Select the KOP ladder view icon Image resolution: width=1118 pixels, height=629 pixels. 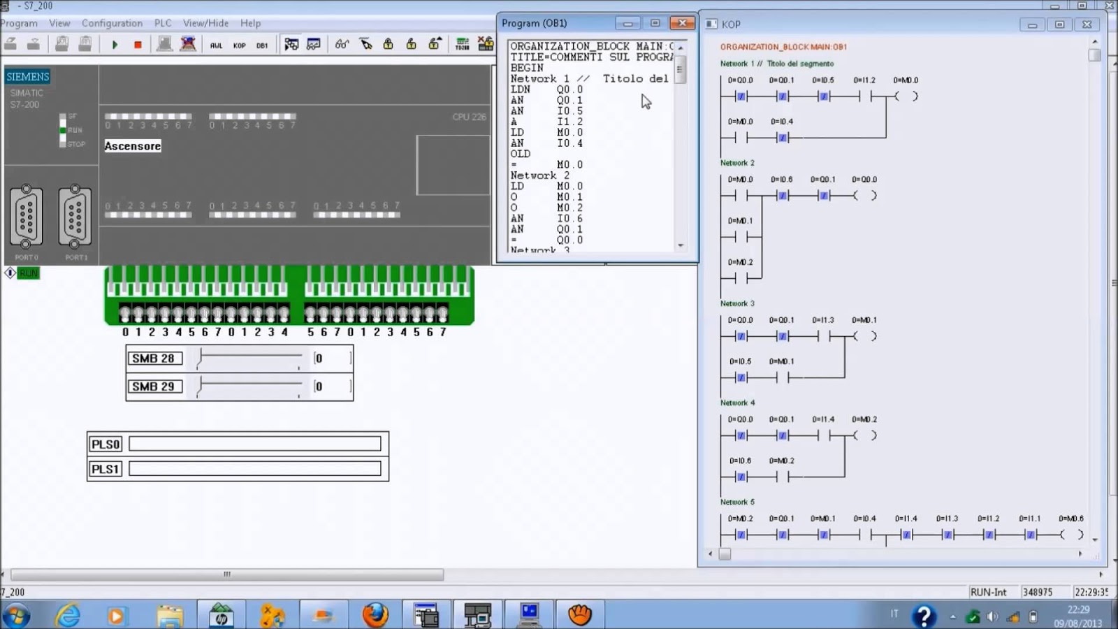(240, 45)
